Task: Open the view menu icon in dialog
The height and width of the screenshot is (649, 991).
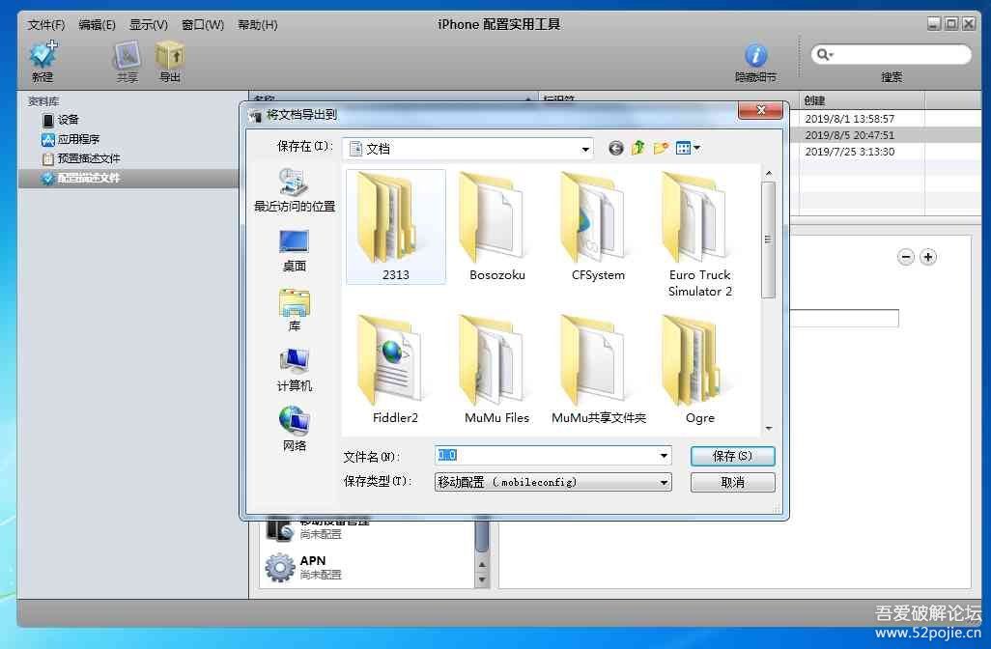Action: pos(688,148)
